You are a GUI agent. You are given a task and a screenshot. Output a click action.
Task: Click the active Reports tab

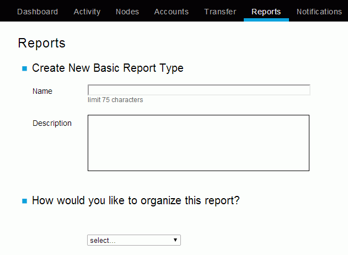coord(266,12)
